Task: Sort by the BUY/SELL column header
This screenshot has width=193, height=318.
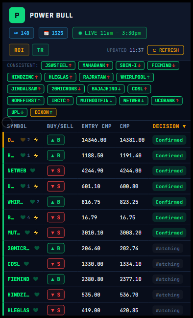Action: [x=60, y=127]
